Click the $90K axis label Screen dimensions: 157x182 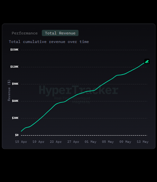(15, 84)
